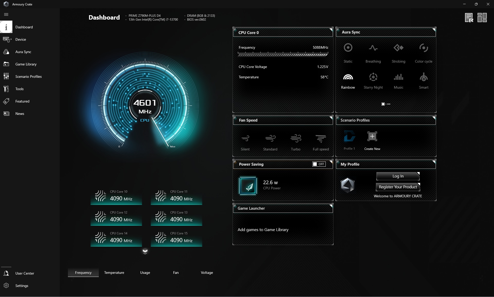This screenshot has width=494, height=297.
Task: Click the Power Saving chip icon
Action: click(248, 186)
